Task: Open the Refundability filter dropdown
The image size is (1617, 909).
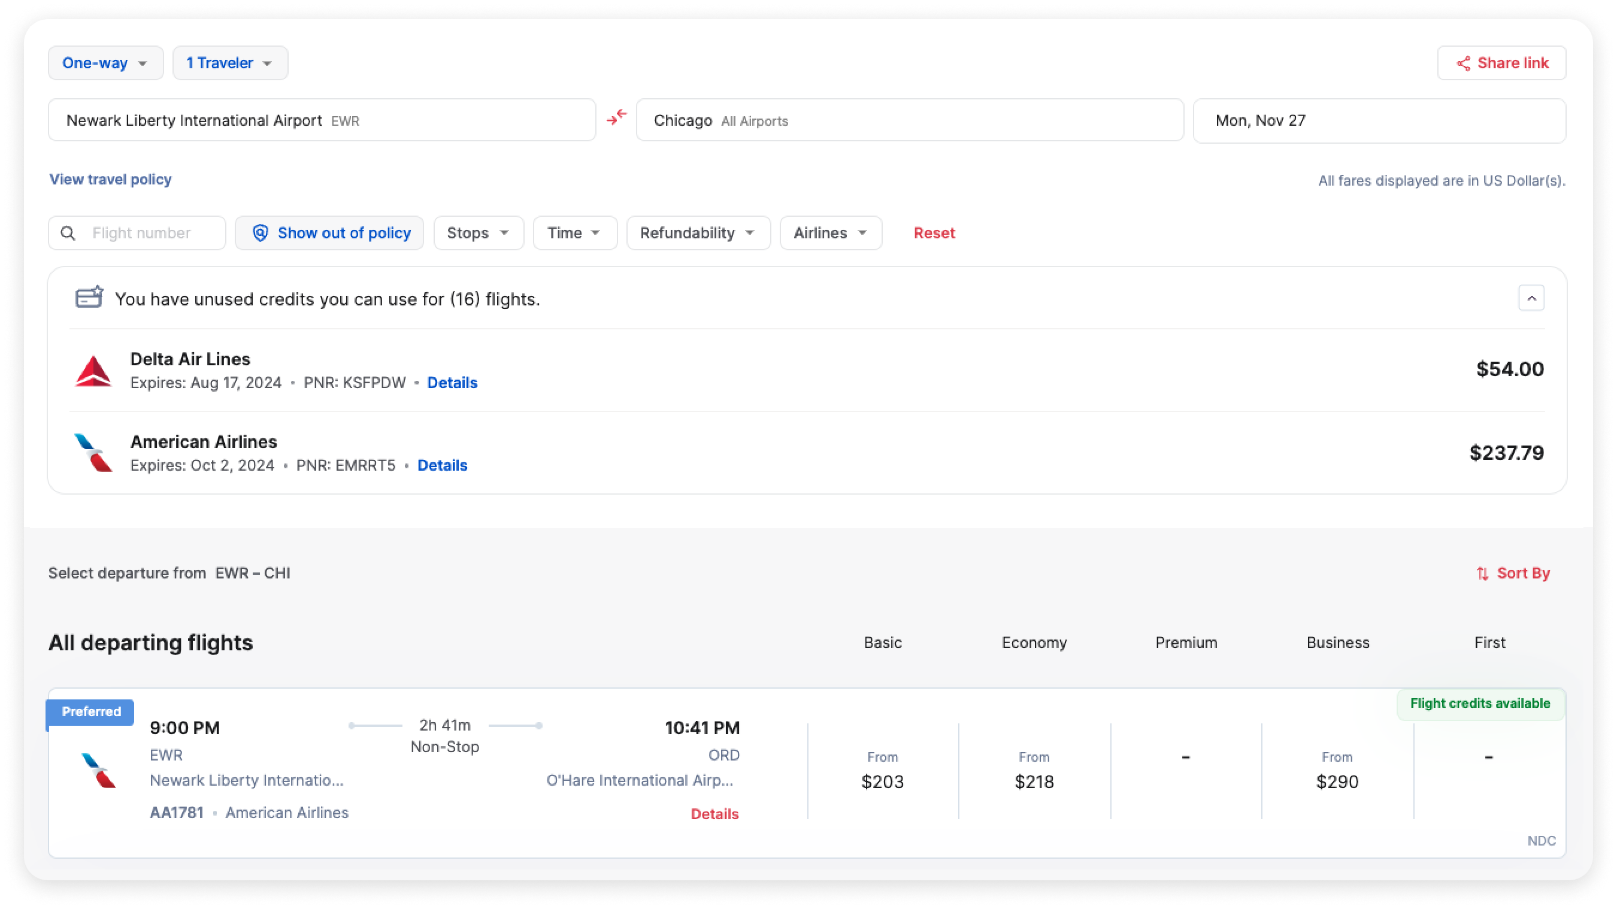Action: coord(697,234)
